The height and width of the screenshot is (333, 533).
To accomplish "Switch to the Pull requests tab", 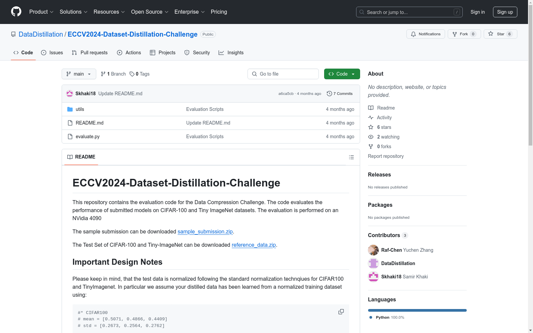I will pos(90,53).
